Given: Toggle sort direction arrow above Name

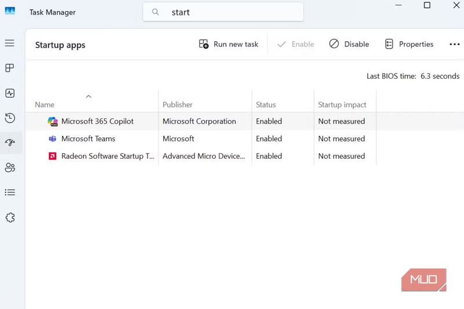Looking at the screenshot, I should [x=89, y=96].
